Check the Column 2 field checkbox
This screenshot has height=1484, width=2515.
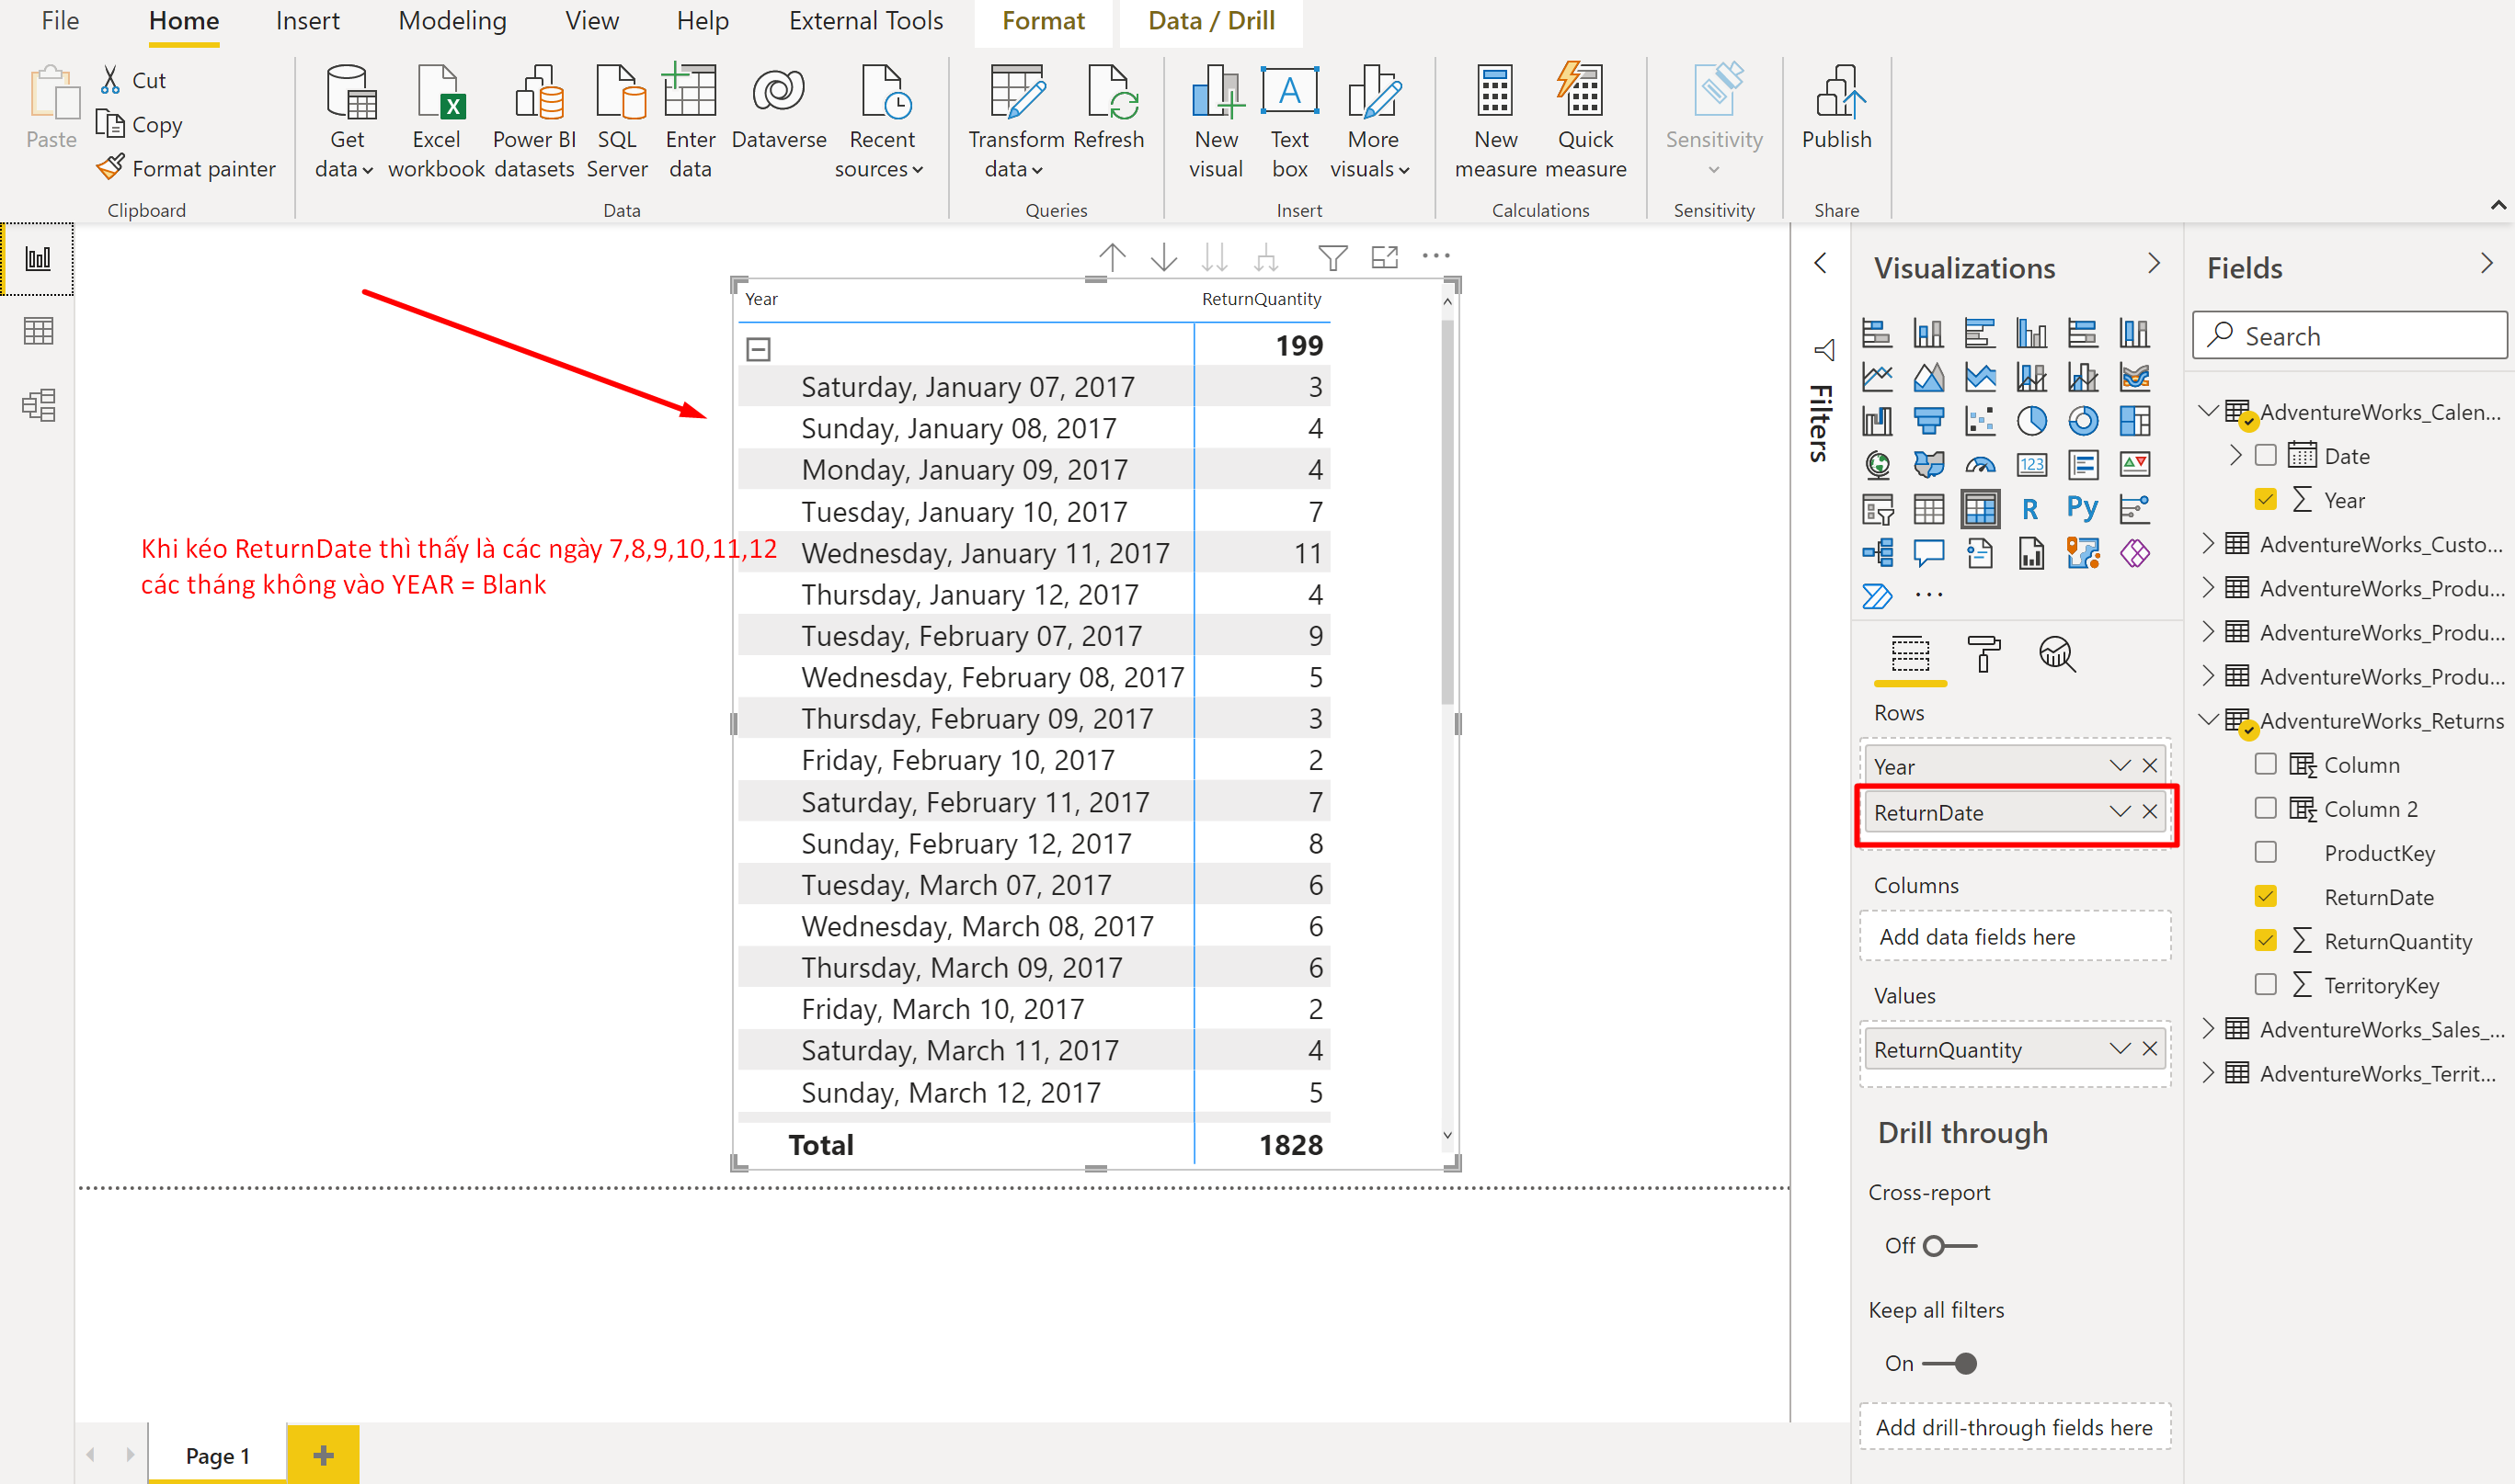2266,808
